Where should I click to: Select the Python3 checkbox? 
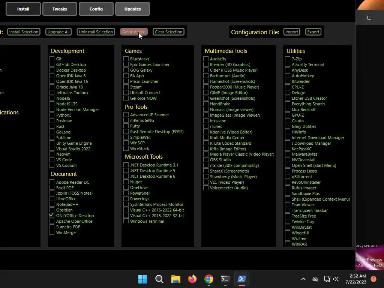tap(52, 115)
